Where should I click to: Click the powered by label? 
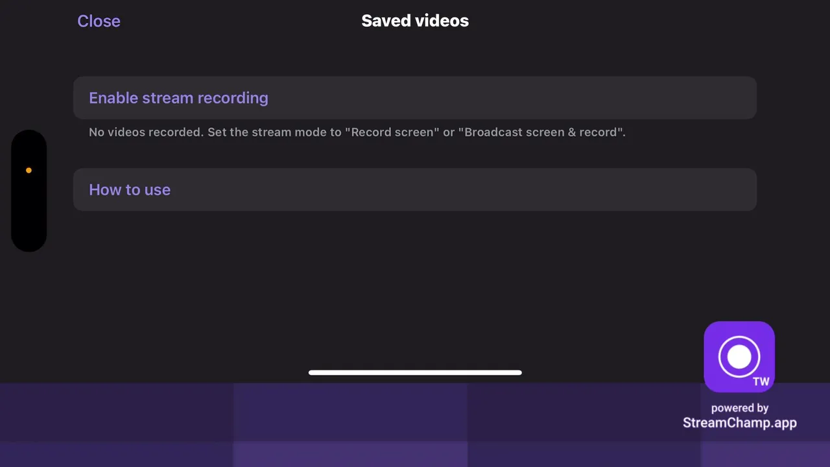pos(740,408)
